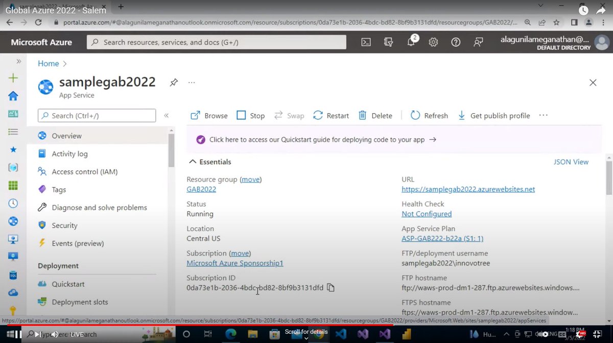Click the Quickstart guide banner

coord(393,140)
